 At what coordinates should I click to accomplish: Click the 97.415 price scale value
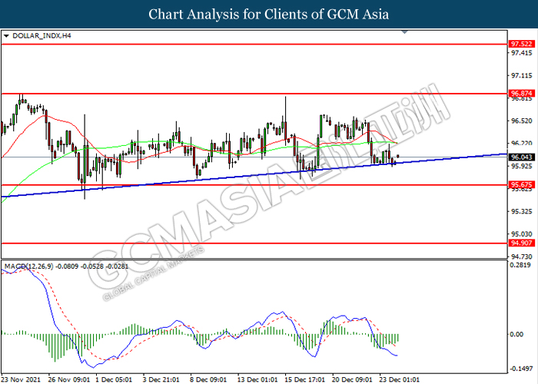[x=522, y=53]
